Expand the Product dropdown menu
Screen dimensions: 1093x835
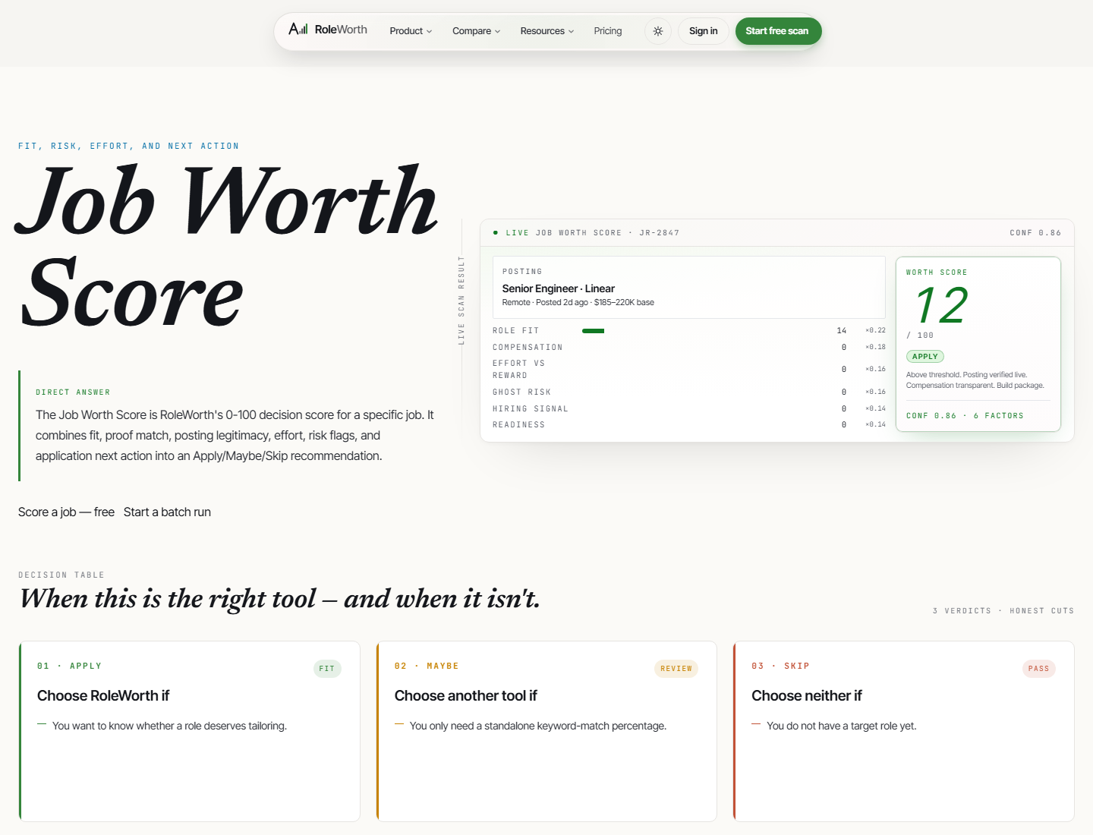coord(411,31)
